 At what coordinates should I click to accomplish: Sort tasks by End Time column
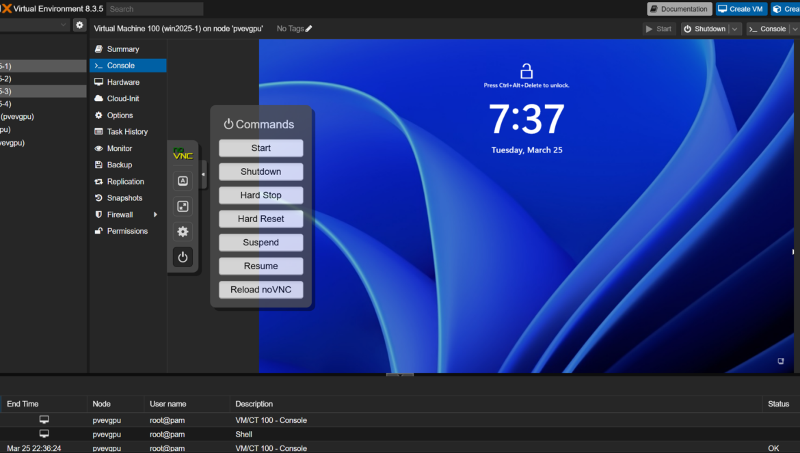[x=43, y=404]
